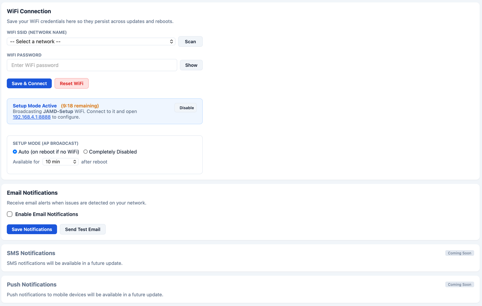
Task: Select the 'Auto (on reboot if no WiFi)' option
Action: coord(14,152)
